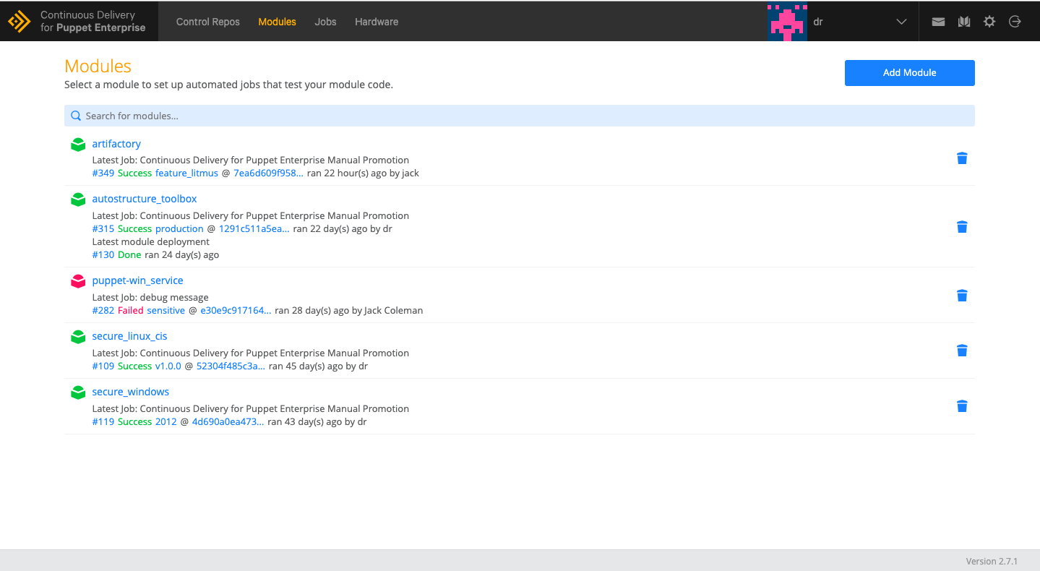Screen dimensions: 1040x571
Task: Delete the autostructure_toolbox module
Action: (962, 227)
